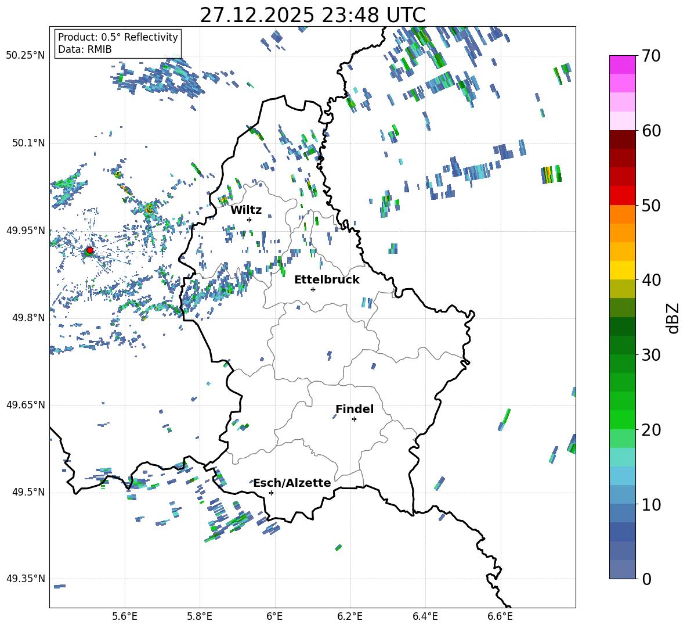Click the Ettelbruck city label
Viewport: 687px width, 628px height.
click(327, 279)
